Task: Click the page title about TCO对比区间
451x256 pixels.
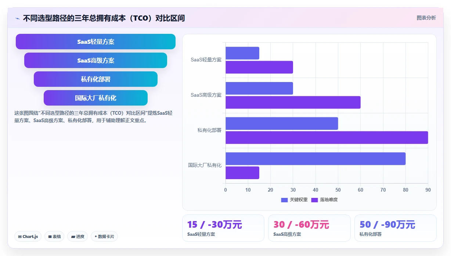Action: [x=104, y=18]
